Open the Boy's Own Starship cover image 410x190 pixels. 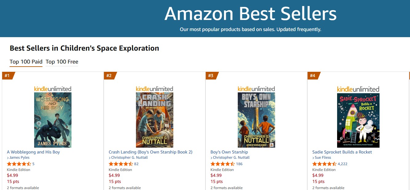256,120
